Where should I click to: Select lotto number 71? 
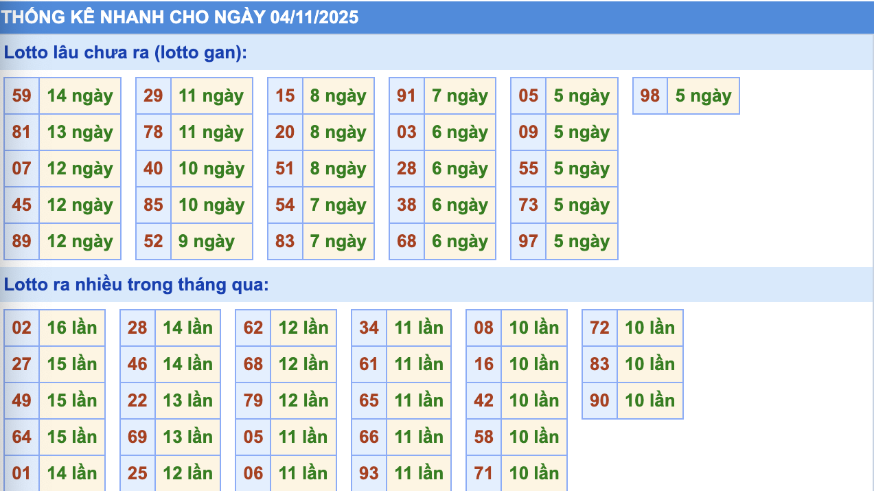(484, 473)
